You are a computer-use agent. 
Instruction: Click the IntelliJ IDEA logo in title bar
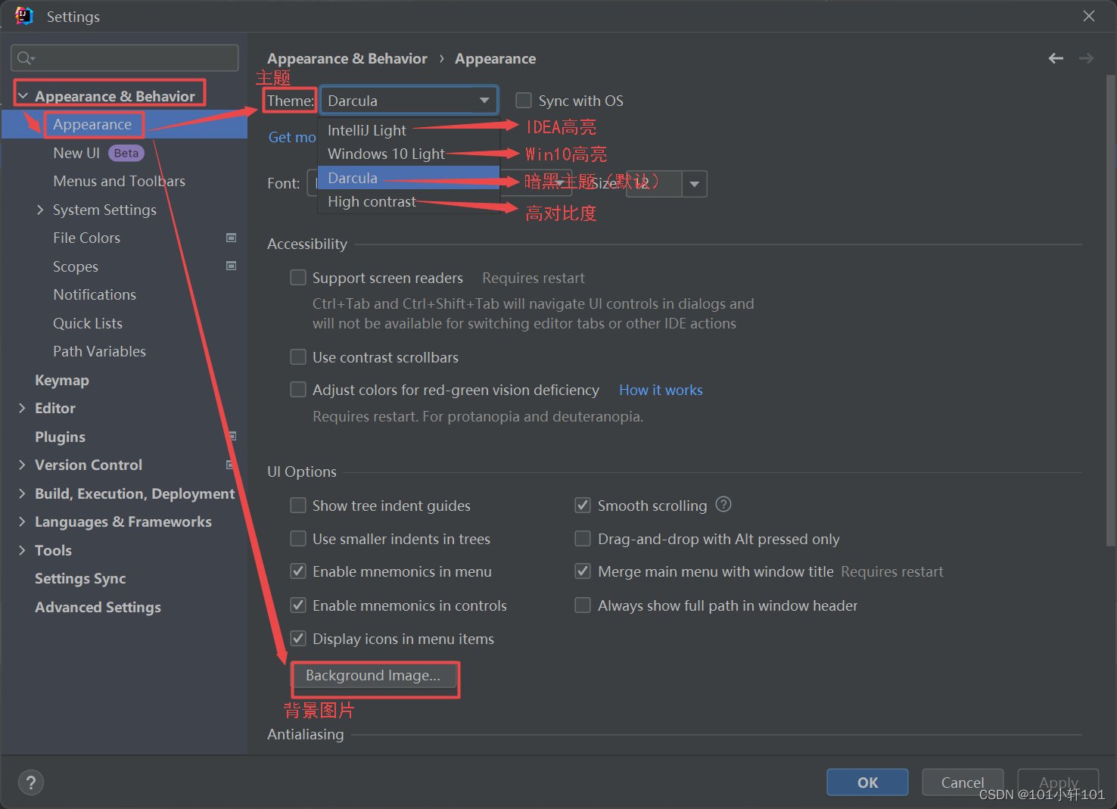24,16
